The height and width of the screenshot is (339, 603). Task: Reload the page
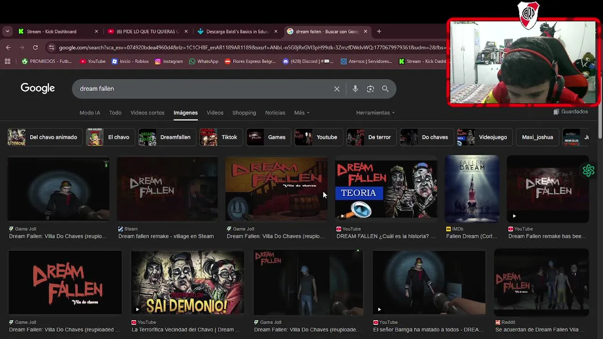click(x=35, y=47)
